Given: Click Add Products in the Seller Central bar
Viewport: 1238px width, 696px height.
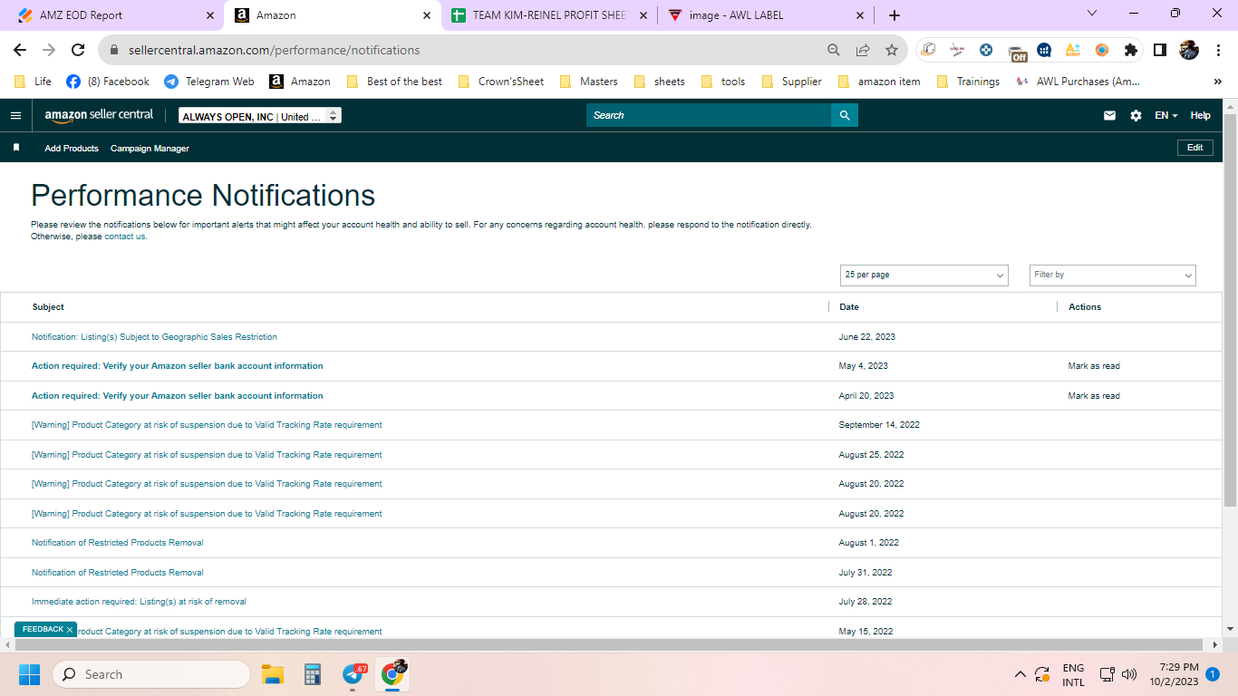Looking at the screenshot, I should coord(72,148).
